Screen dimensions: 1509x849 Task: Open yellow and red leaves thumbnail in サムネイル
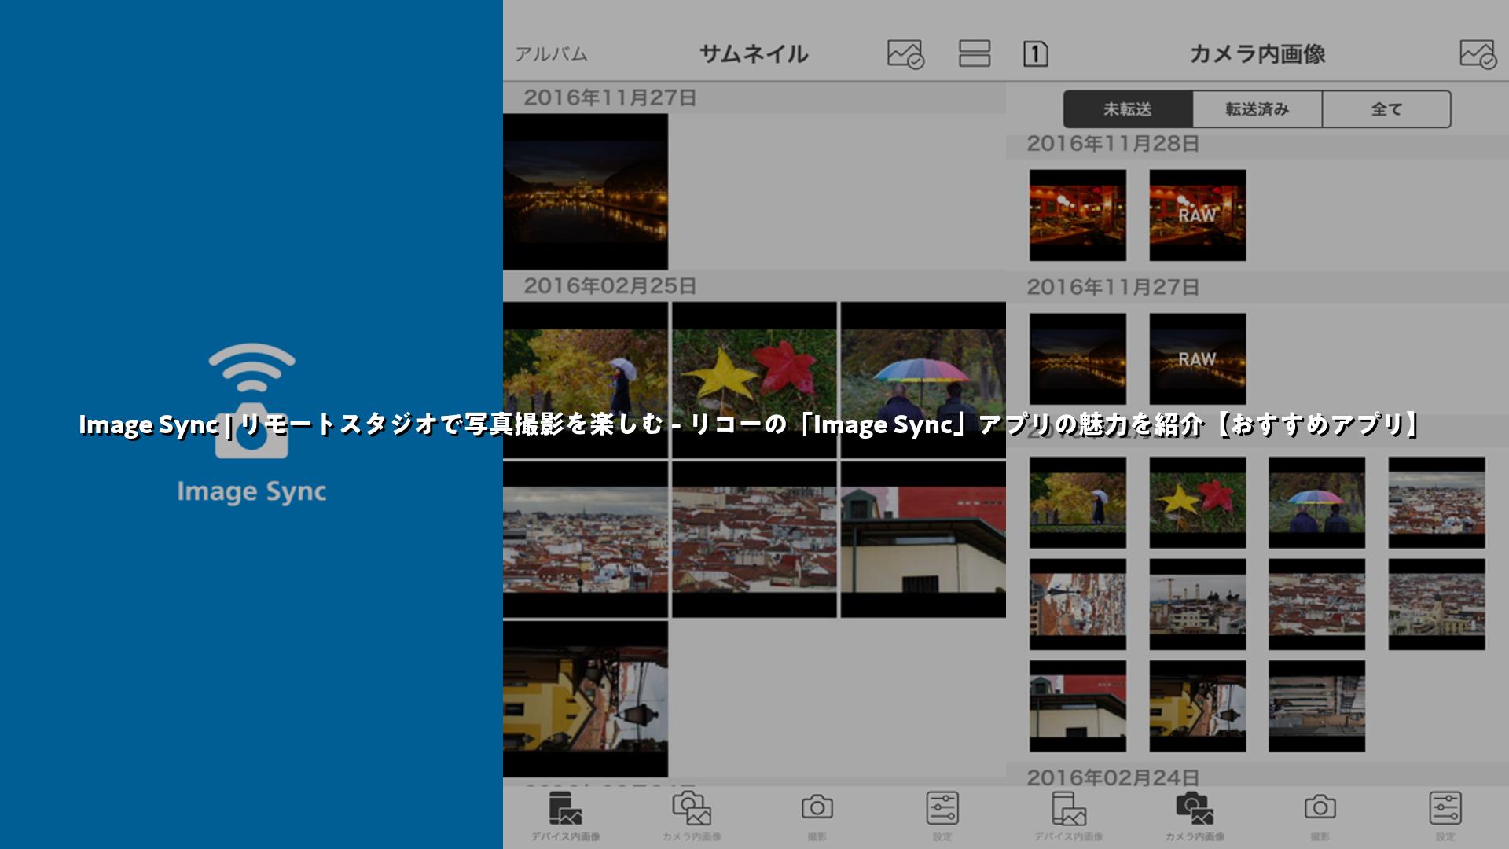click(x=754, y=380)
